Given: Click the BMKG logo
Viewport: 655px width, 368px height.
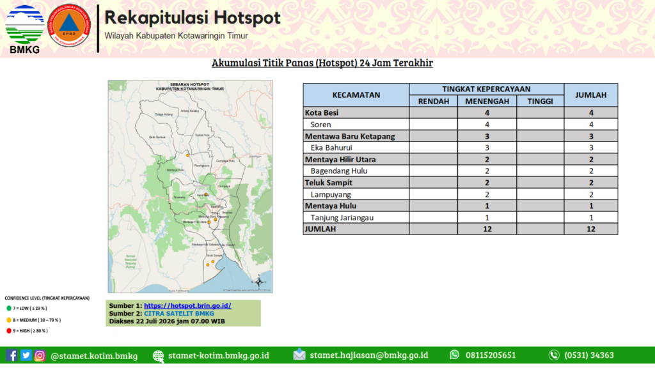Looking at the screenshot, I should pyautogui.click(x=25, y=29).
